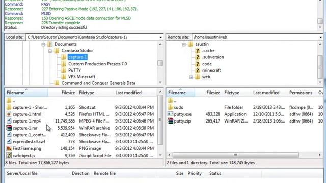The width and height of the screenshot is (326, 183).
Task: Open the Remote site path dropdown
Action: pyautogui.click(x=320, y=37)
